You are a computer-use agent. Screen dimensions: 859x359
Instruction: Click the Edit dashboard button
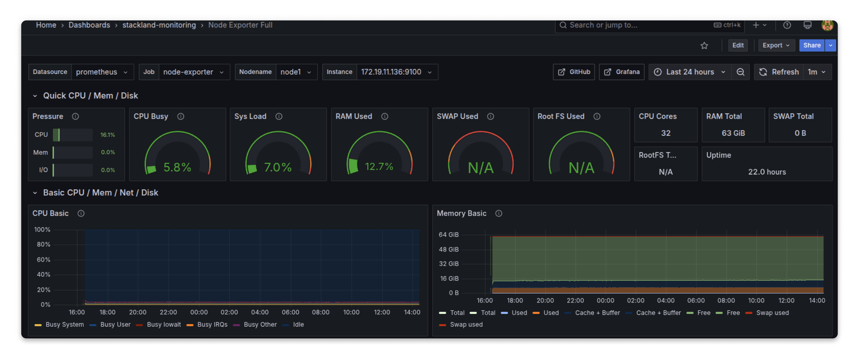[738, 45]
